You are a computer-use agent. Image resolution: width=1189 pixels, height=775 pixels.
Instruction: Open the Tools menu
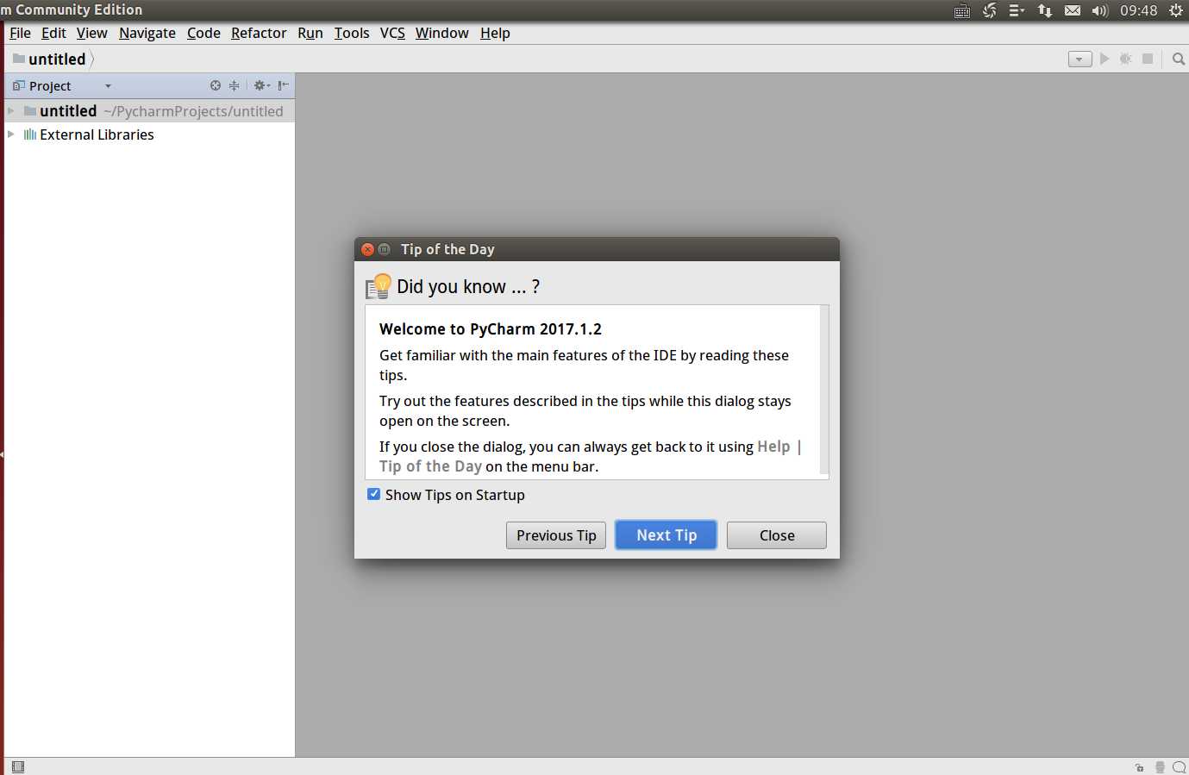(x=352, y=33)
